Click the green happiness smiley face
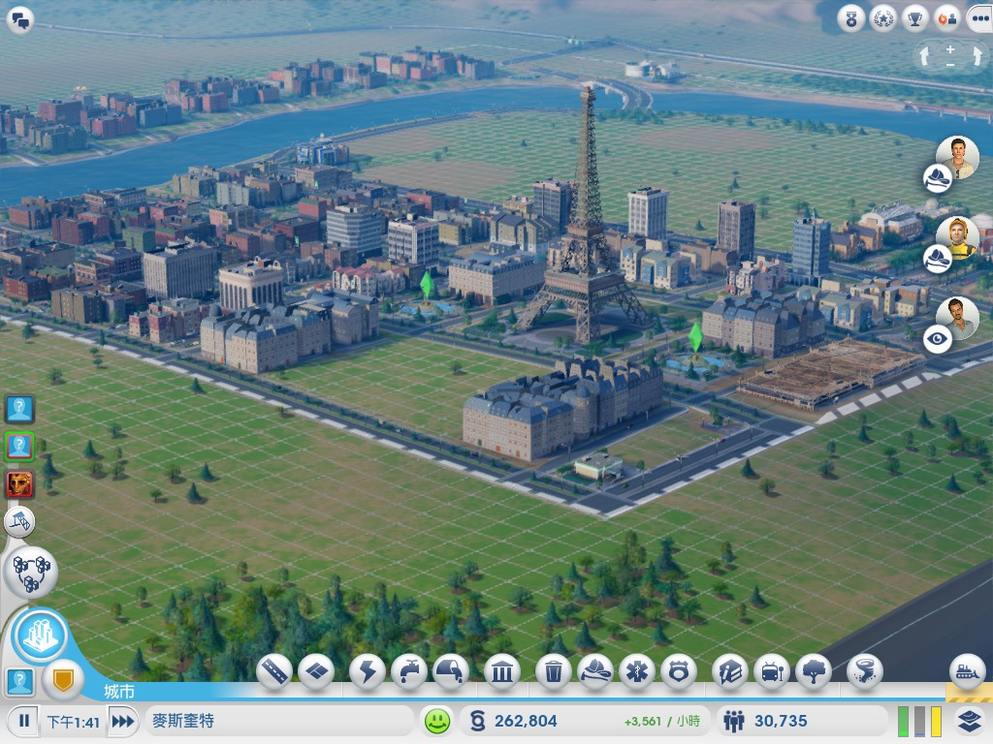 437,721
